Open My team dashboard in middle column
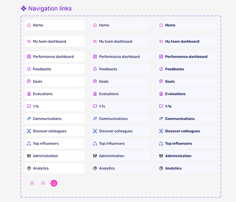This screenshot has width=236, height=202. (121, 41)
